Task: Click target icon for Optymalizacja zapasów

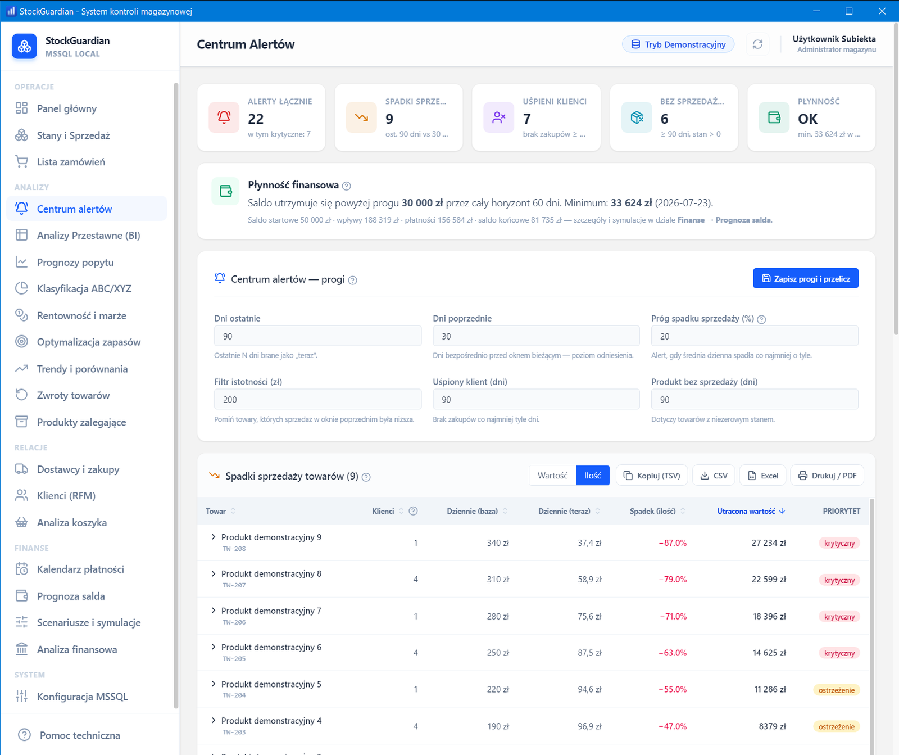Action: pos(21,342)
